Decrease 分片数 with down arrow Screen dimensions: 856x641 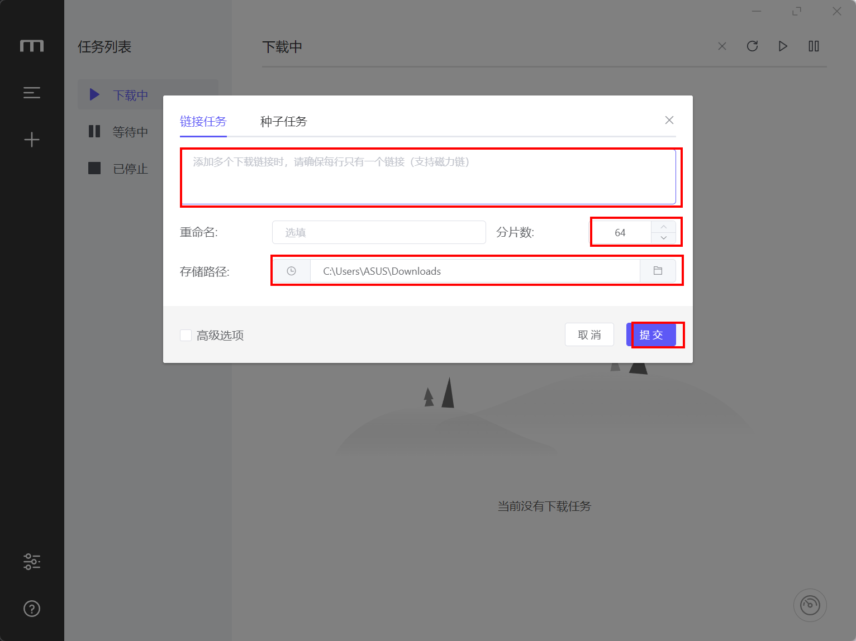(664, 238)
